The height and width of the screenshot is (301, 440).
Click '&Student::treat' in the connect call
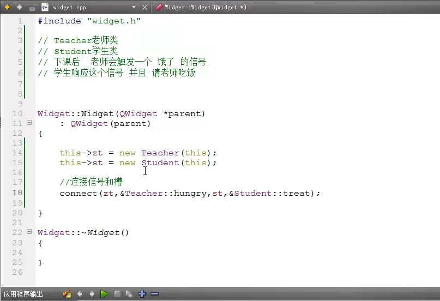[269, 194]
